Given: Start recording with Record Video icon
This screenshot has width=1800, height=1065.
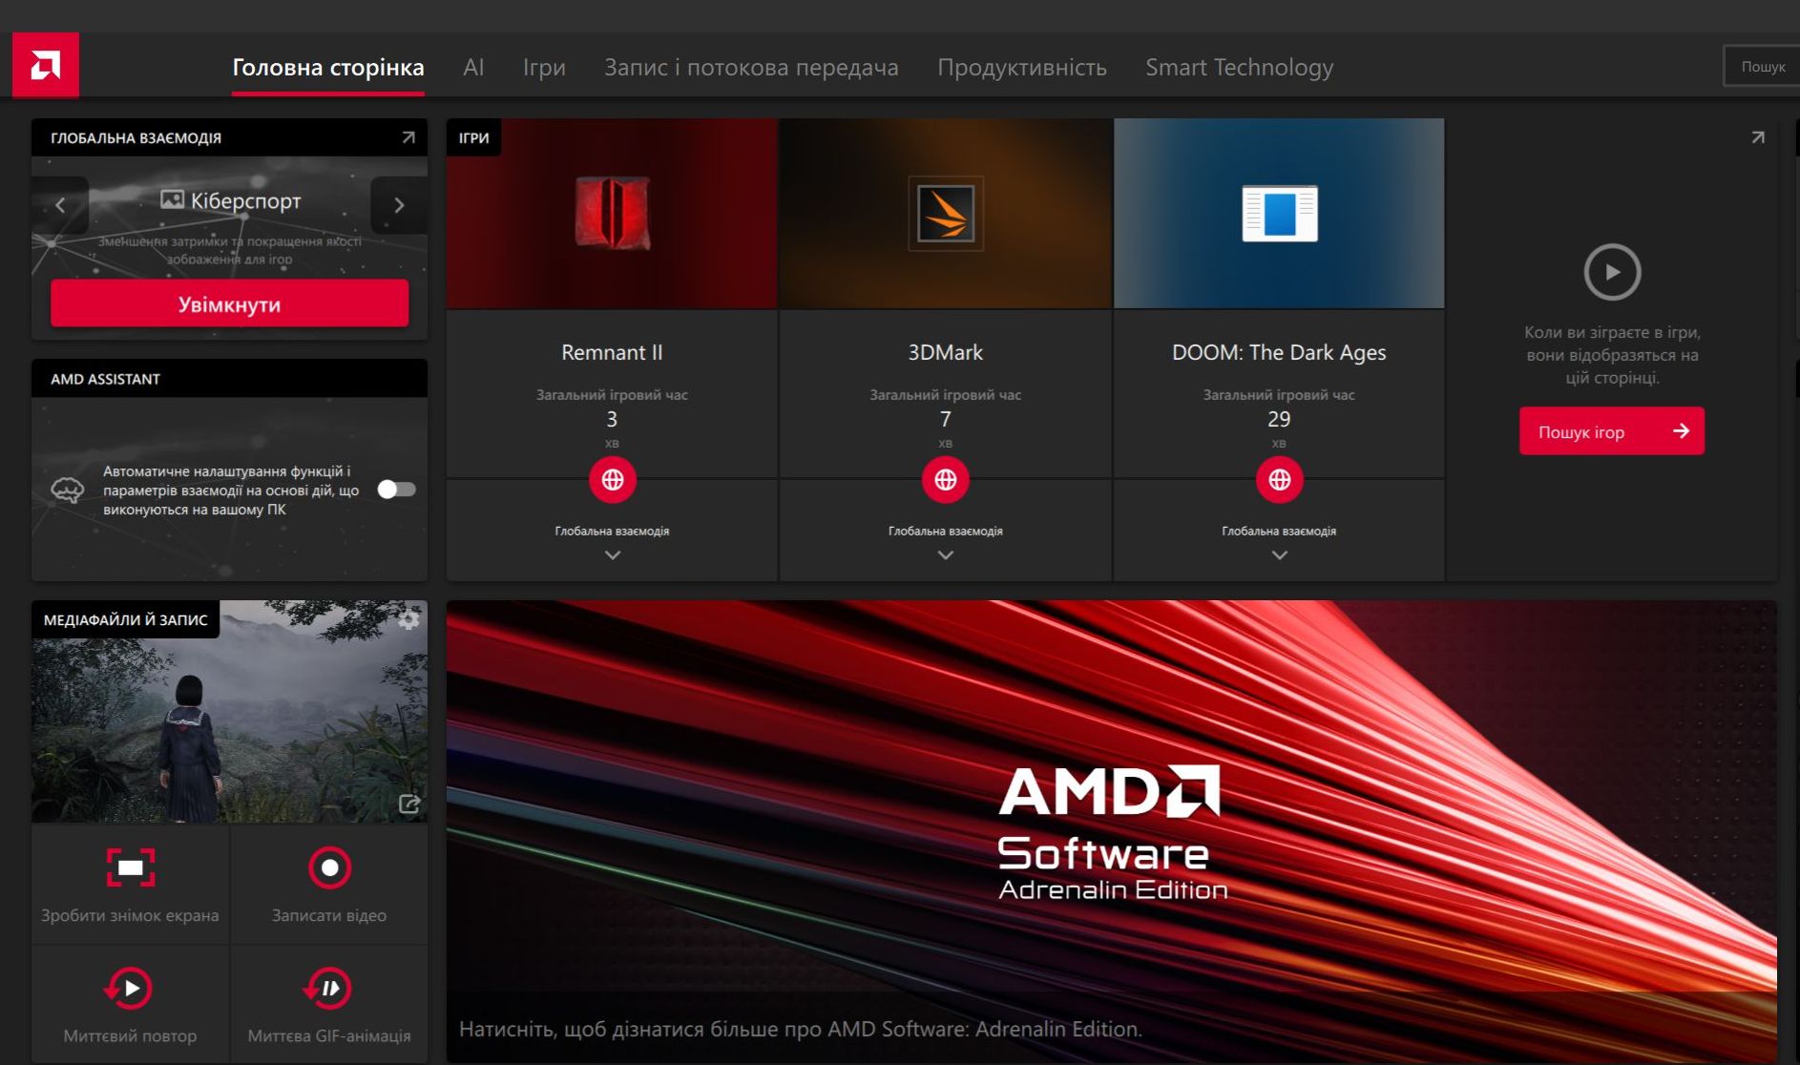Looking at the screenshot, I should pyautogui.click(x=329, y=867).
